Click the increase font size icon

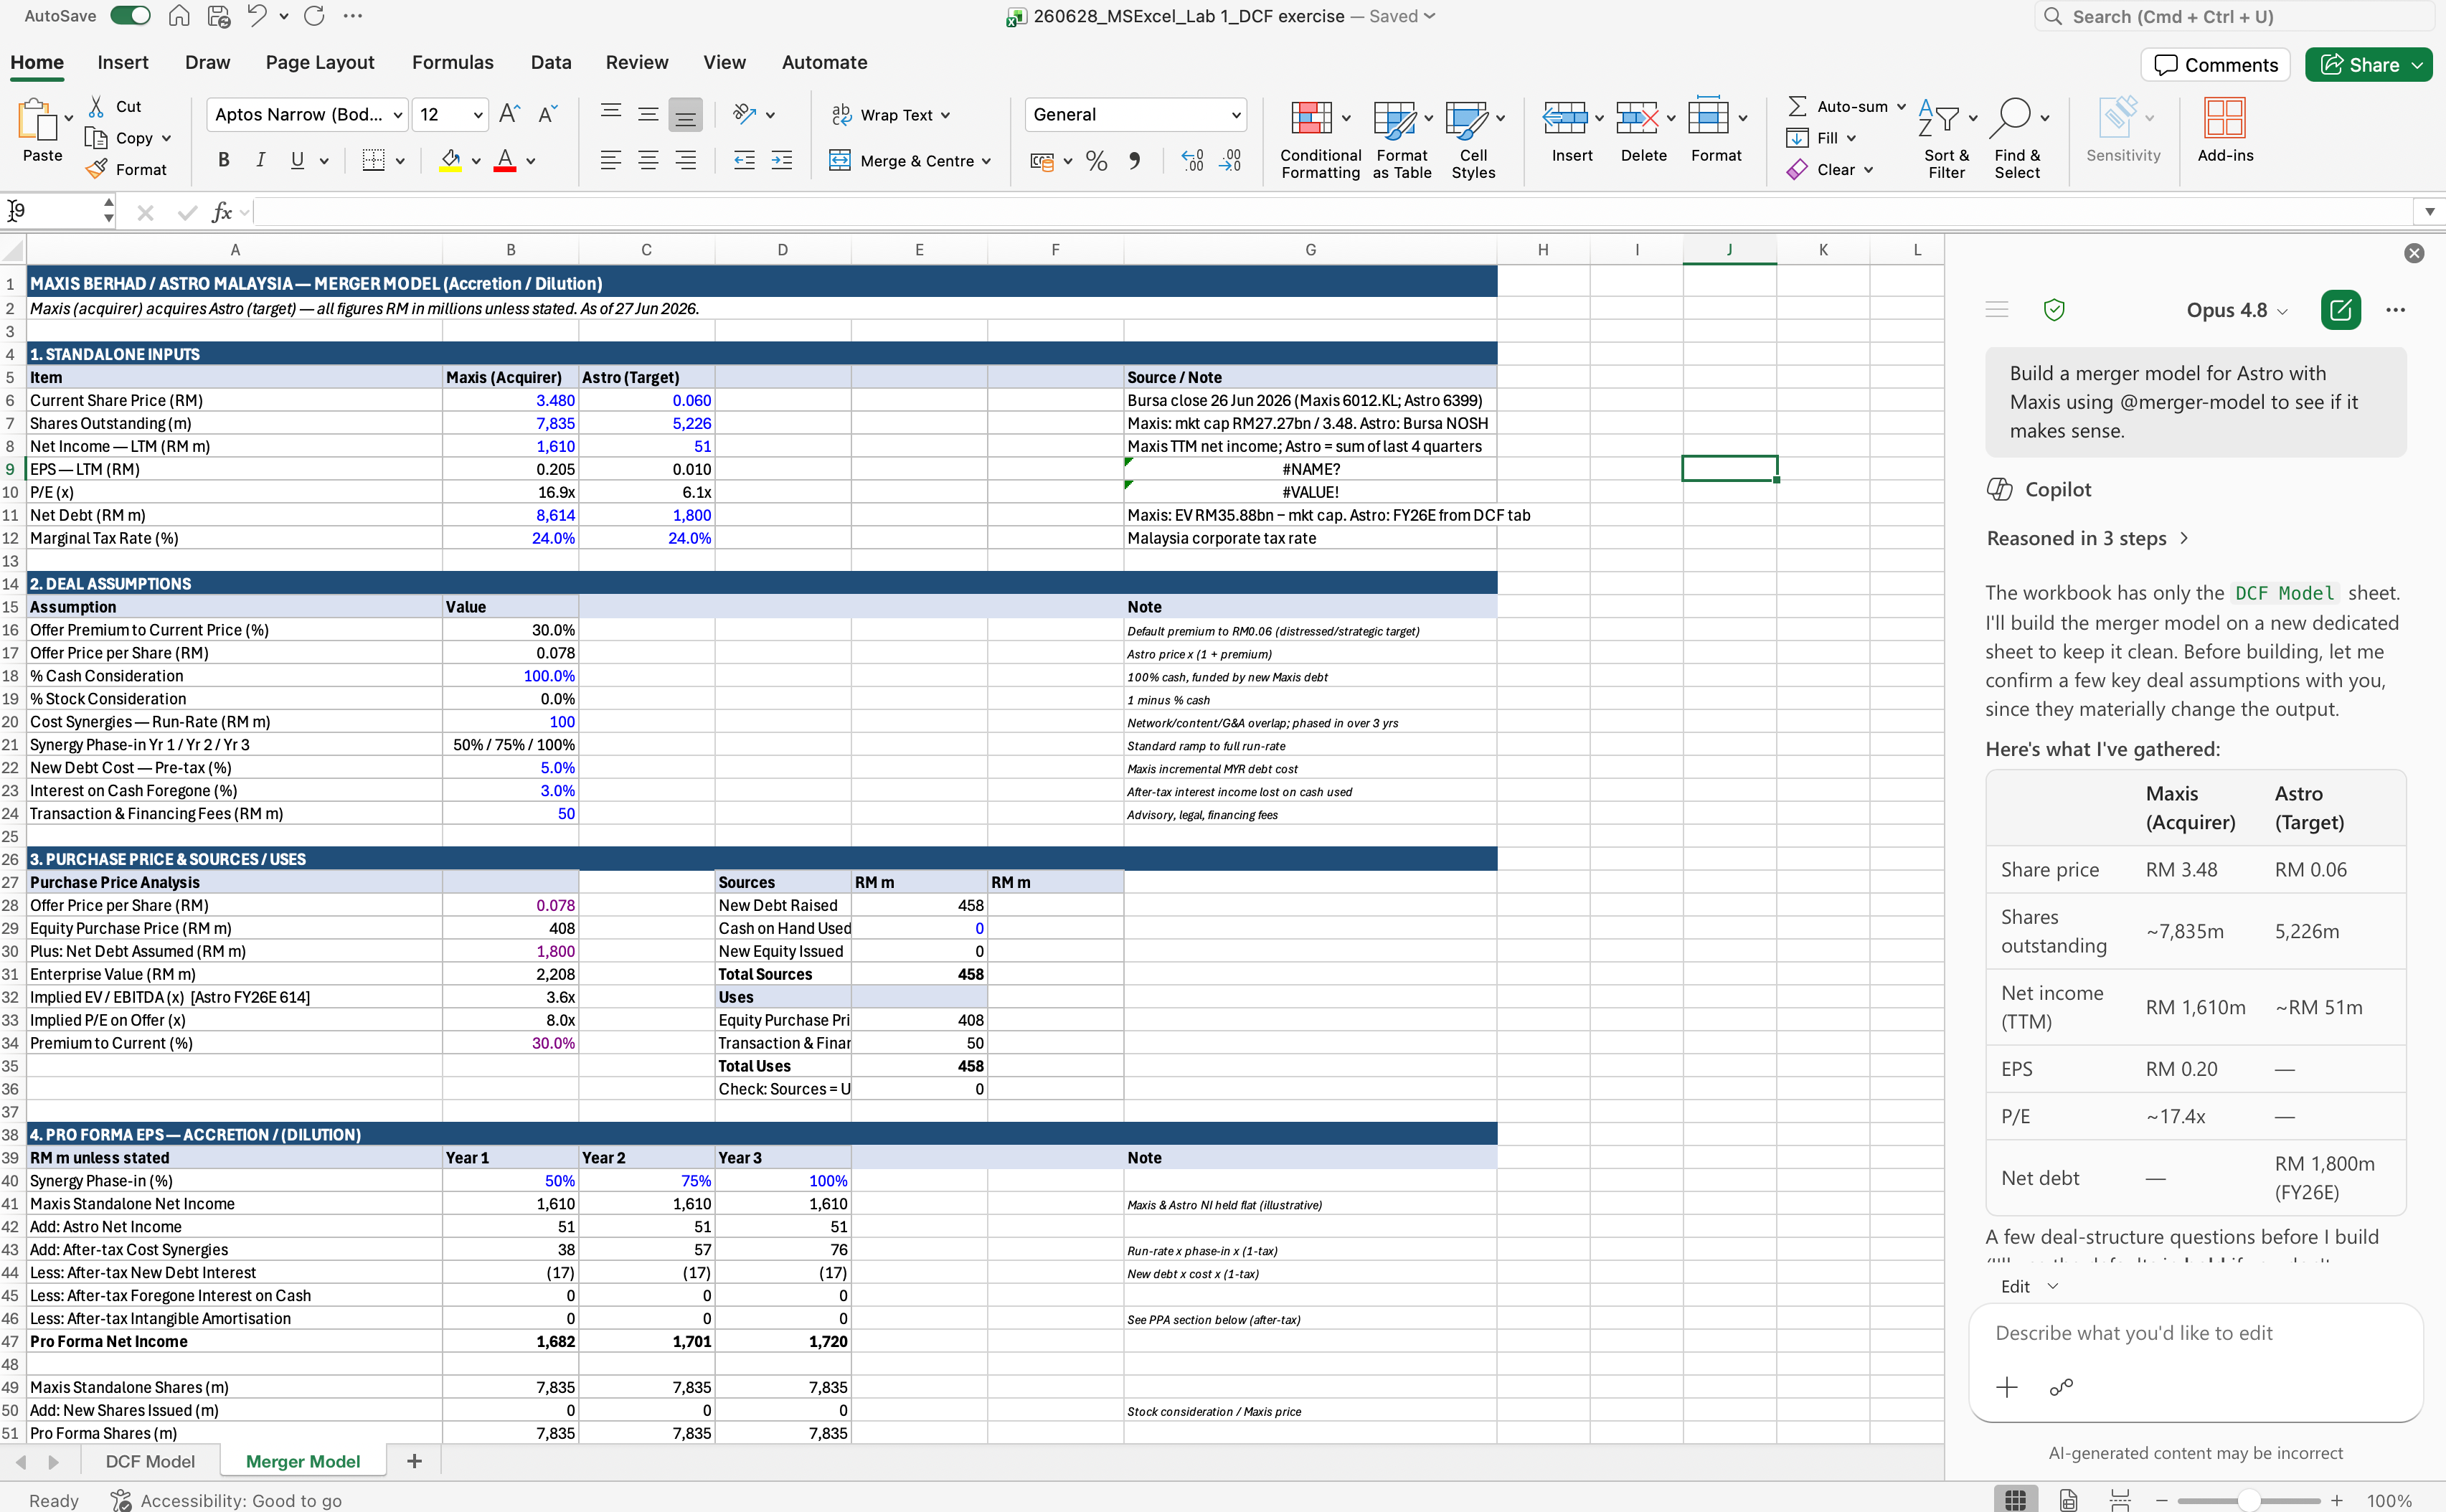(509, 114)
